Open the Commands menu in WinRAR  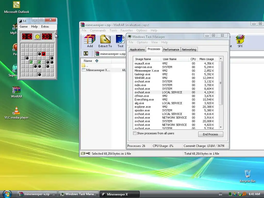click(x=98, y=30)
